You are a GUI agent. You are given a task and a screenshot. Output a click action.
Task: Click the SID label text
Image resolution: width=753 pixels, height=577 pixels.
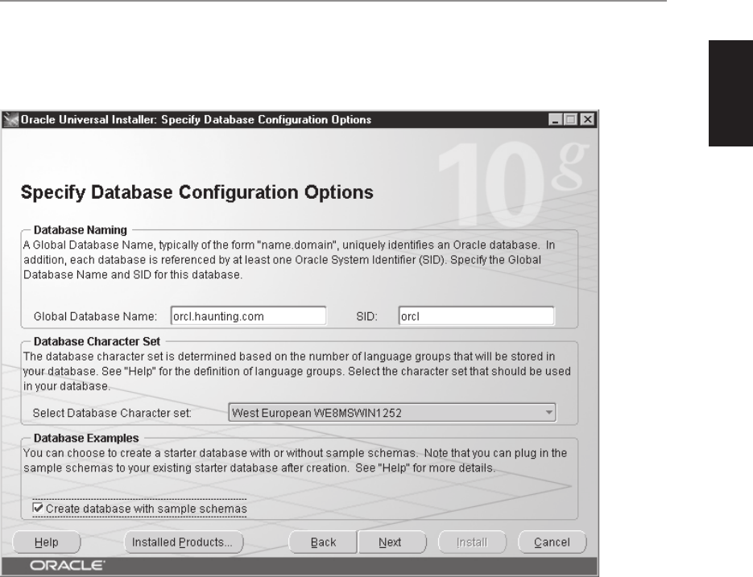pyautogui.click(x=367, y=316)
